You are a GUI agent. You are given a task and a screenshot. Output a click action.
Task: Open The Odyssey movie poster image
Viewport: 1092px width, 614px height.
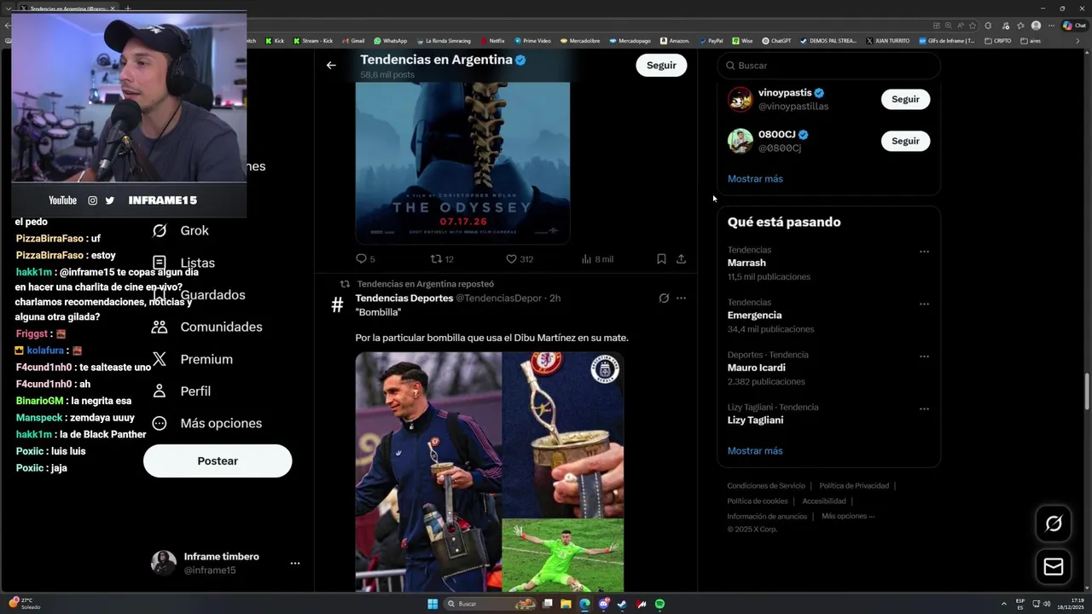point(462,162)
